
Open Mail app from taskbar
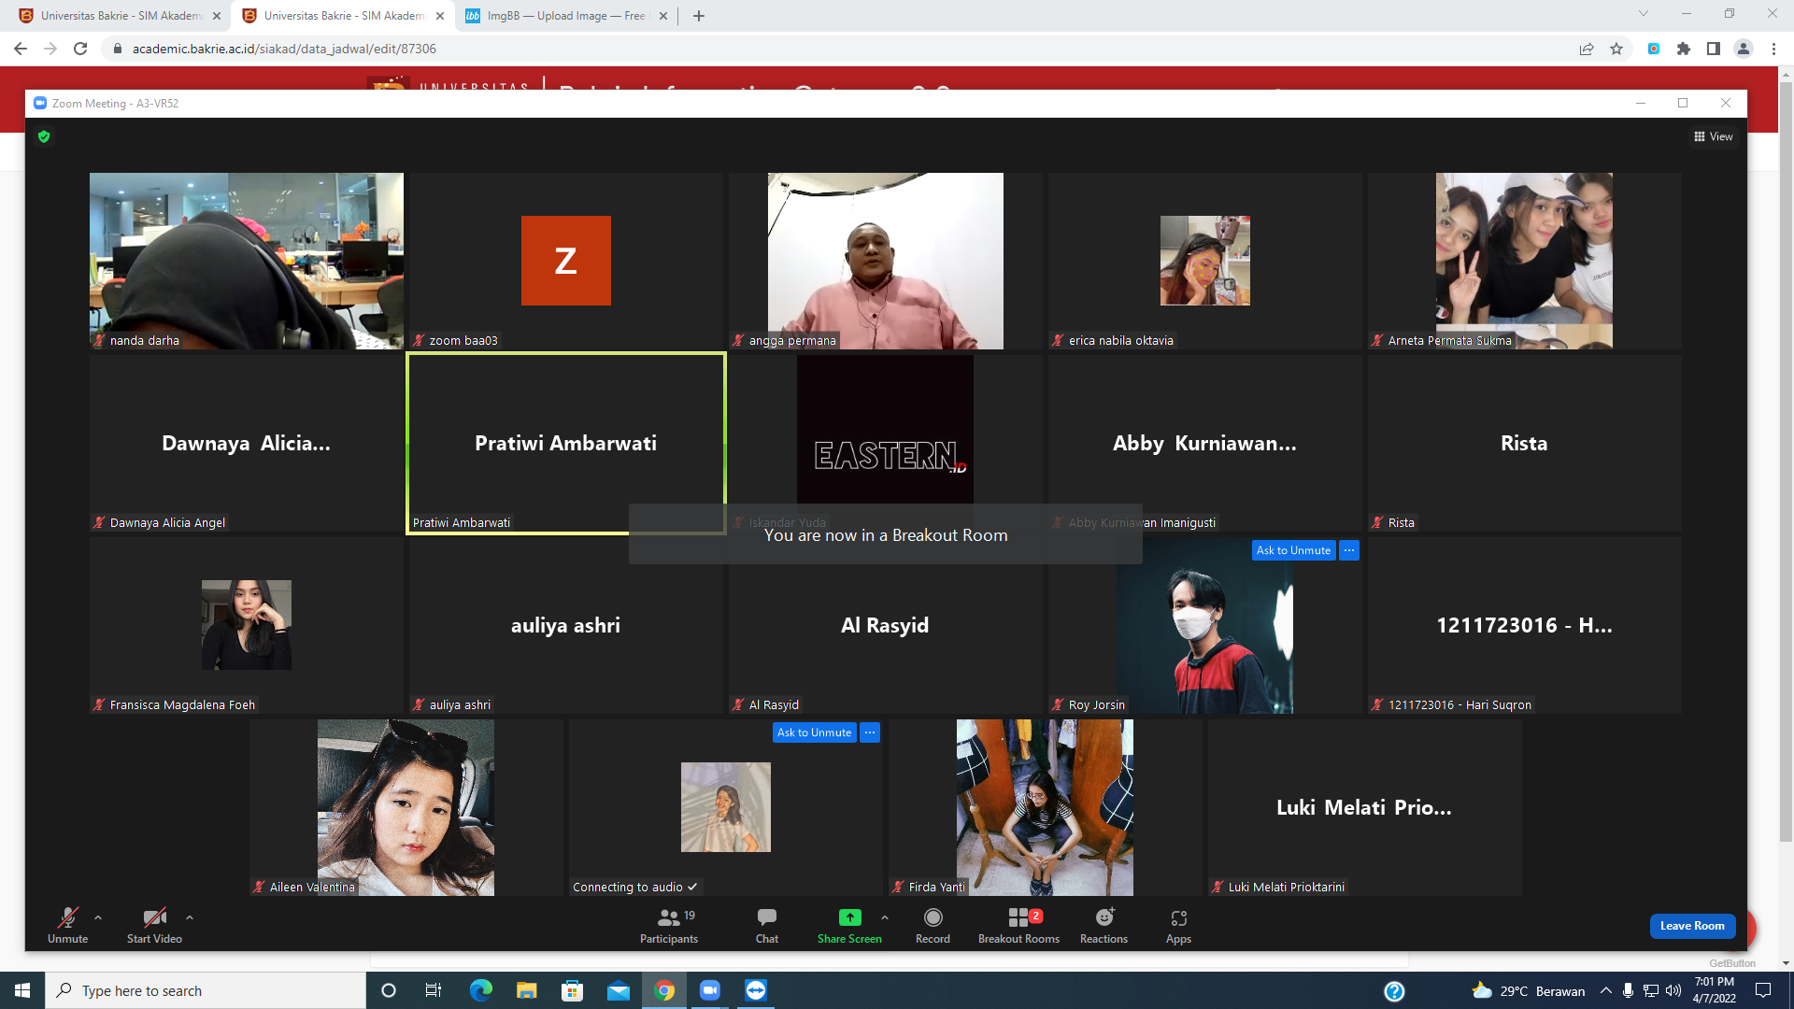click(x=618, y=990)
